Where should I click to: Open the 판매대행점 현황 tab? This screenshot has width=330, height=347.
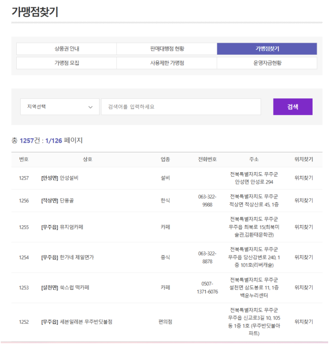pos(167,49)
